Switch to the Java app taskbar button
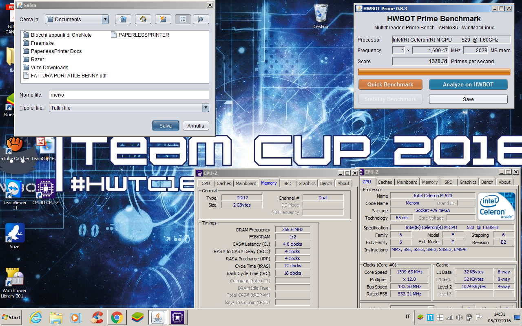Image resolution: width=522 pixels, height=326 pixels. click(x=157, y=317)
